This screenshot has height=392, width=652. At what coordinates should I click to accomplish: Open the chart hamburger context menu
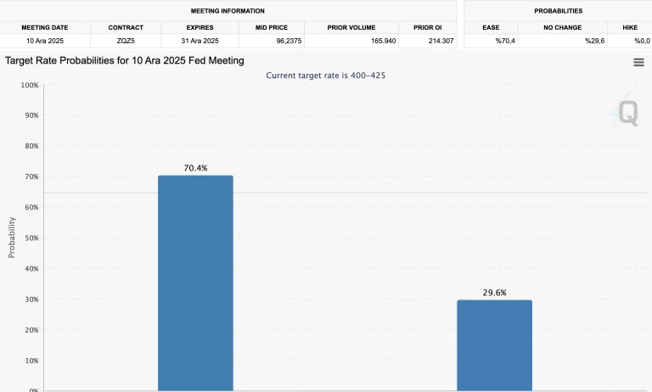pos(638,62)
